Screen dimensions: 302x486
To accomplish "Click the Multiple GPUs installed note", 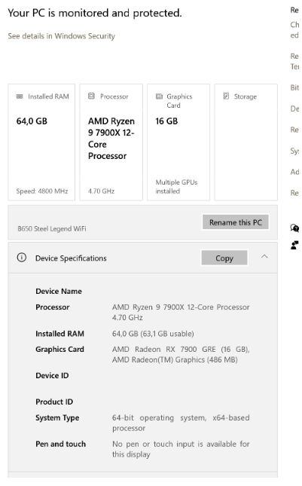I will (x=176, y=187).
